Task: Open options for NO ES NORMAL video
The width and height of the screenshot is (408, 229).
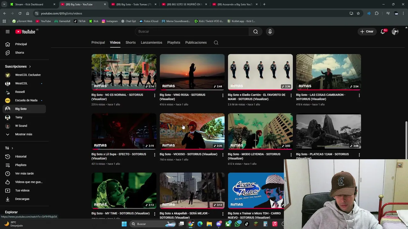Action: 155,95
